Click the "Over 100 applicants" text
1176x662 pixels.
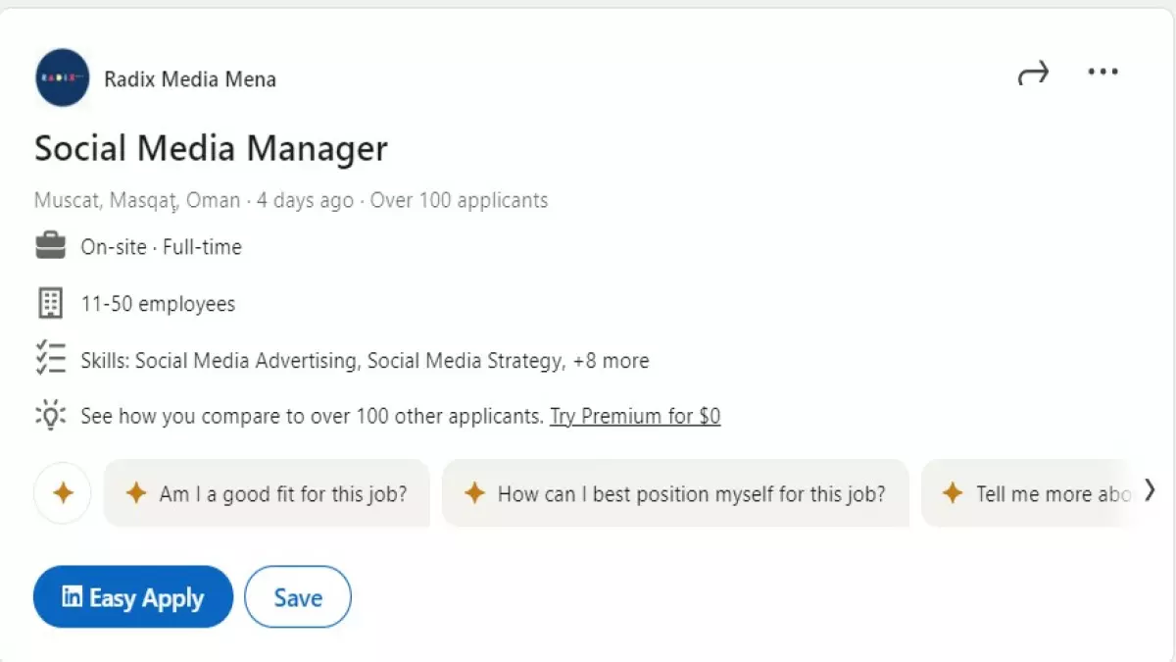tap(459, 201)
